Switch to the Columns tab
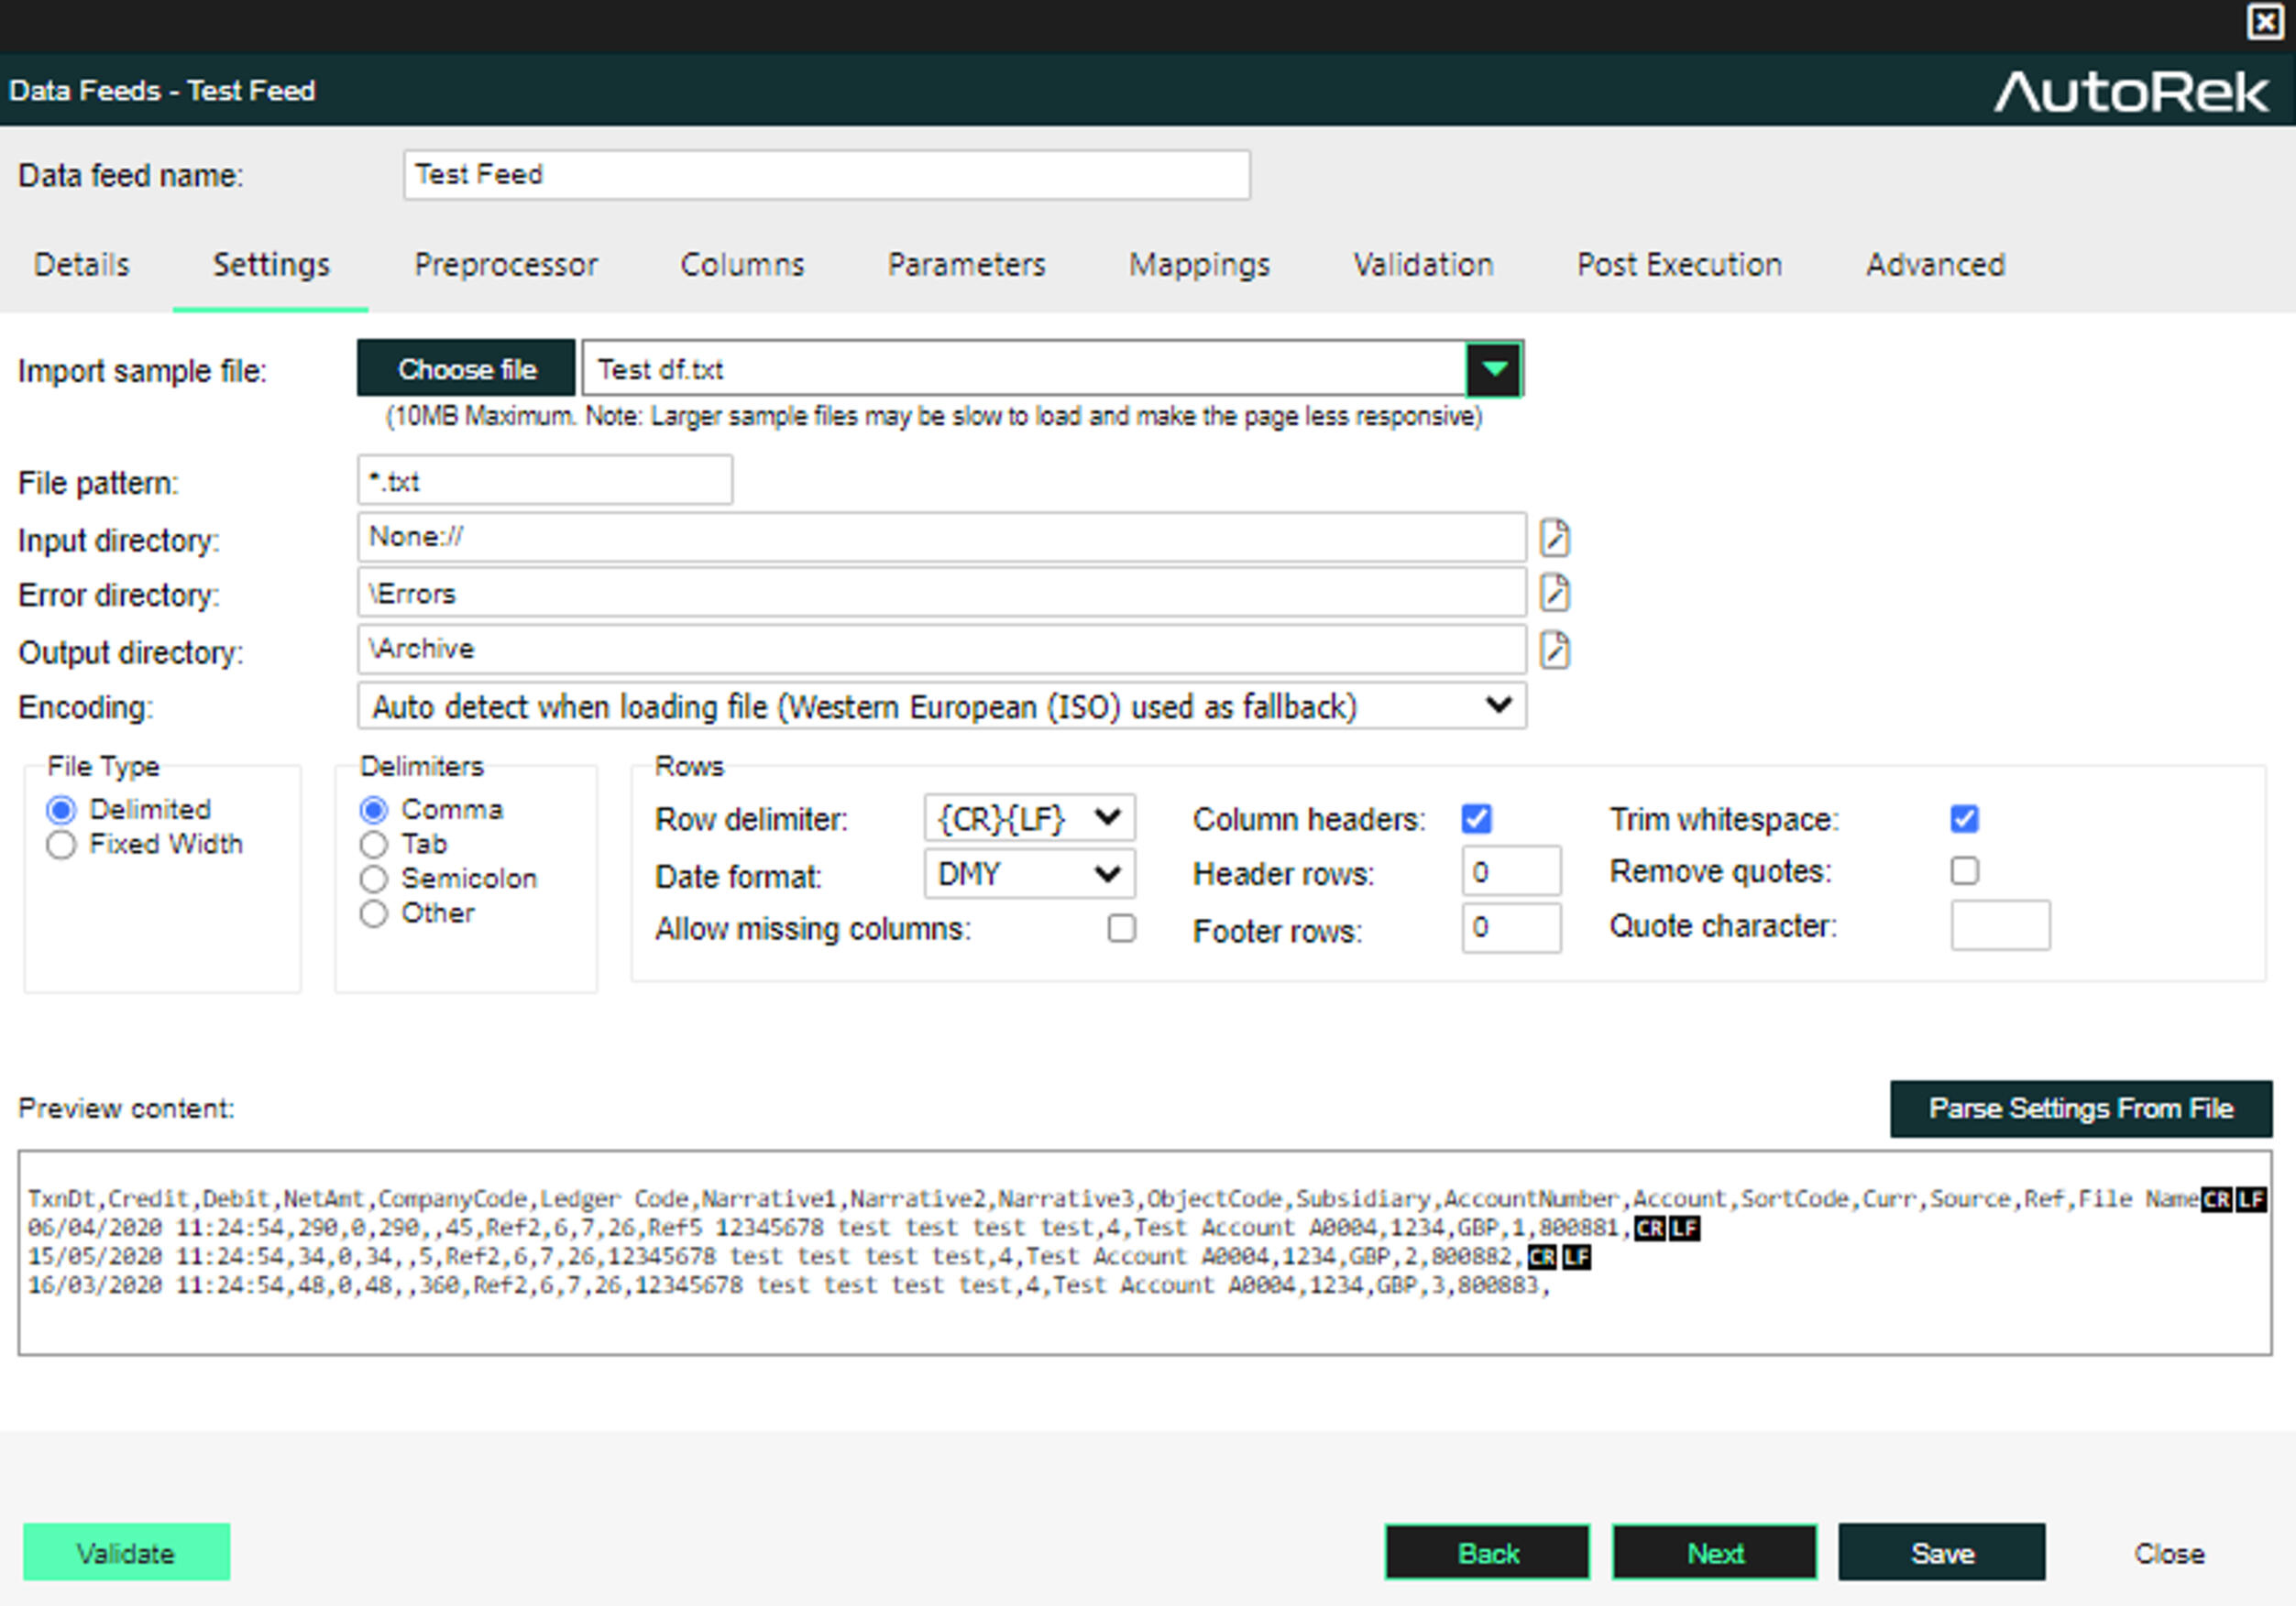Image resolution: width=2296 pixels, height=1606 pixels. pos(741,265)
